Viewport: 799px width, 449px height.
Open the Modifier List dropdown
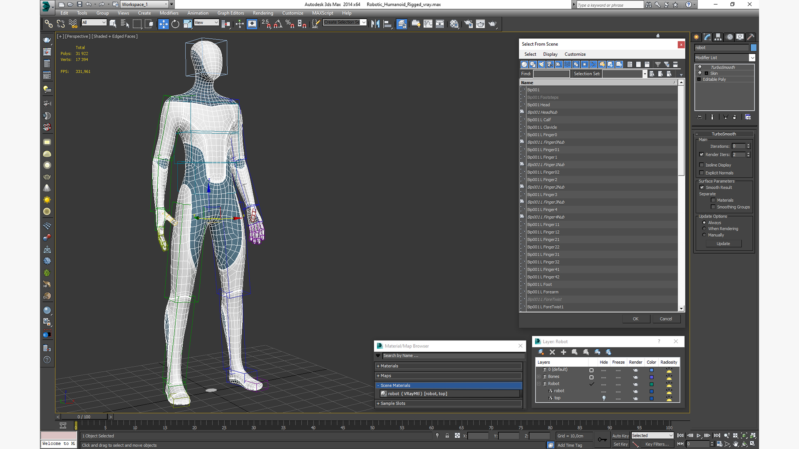tap(752, 58)
